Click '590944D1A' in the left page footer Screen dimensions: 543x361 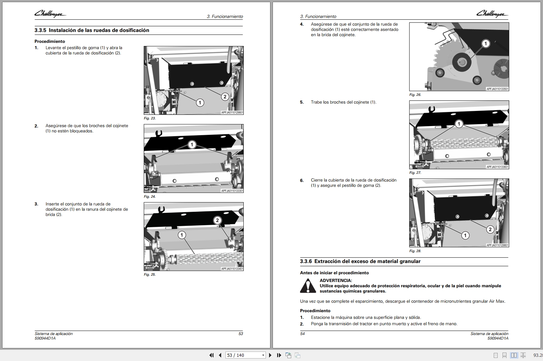[x=45, y=339]
